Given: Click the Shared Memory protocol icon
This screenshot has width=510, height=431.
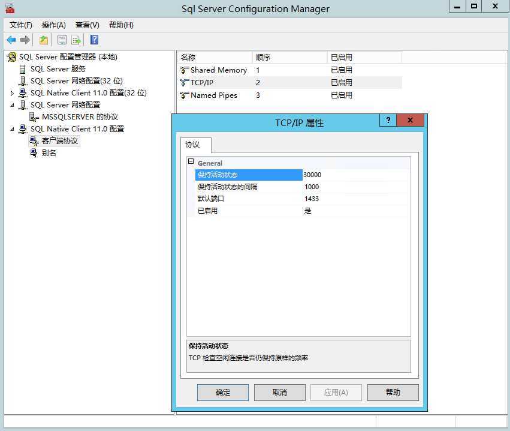Looking at the screenshot, I should click(x=185, y=70).
